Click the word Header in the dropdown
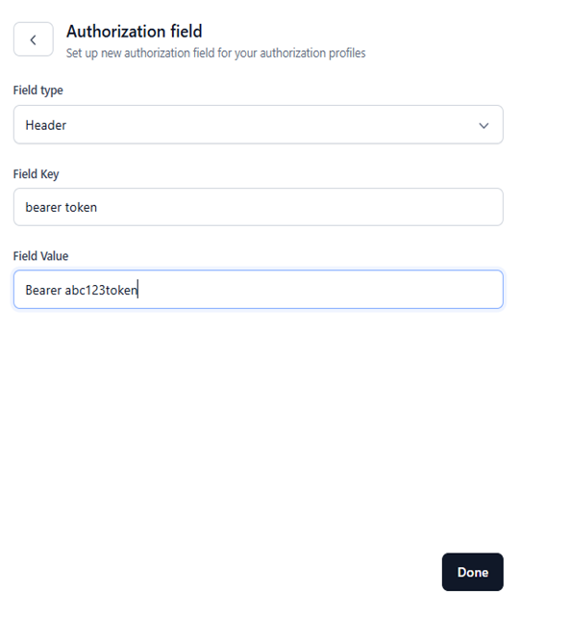The image size is (571, 618). coord(45,125)
